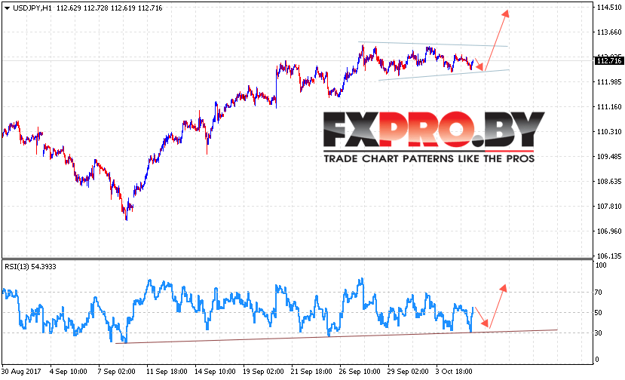Viewport: 625px width, 380px height.
Task: Select the 14 Sep 10:00 time label
Action: [x=215, y=371]
